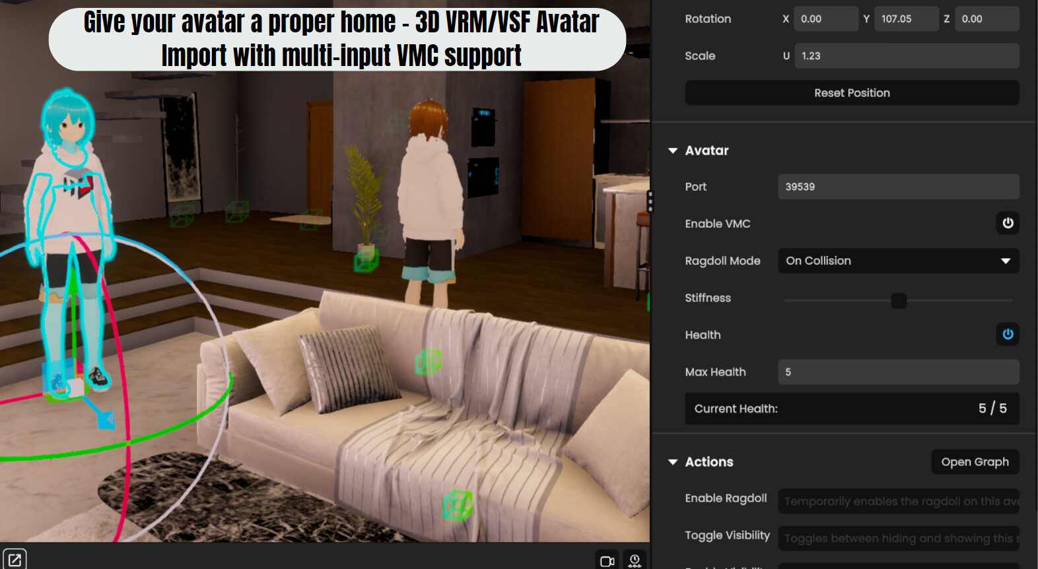Click the three-dot panel divider handle
The height and width of the screenshot is (569, 1038).
[x=650, y=201]
